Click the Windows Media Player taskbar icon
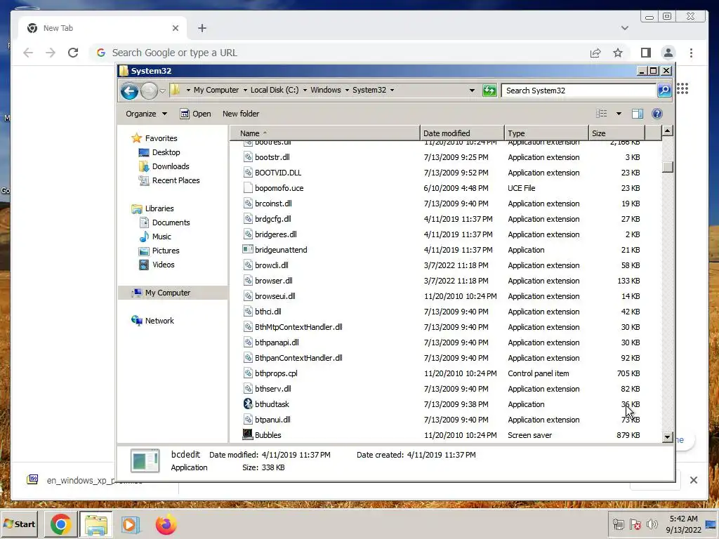719x539 pixels. pyautogui.click(x=130, y=524)
